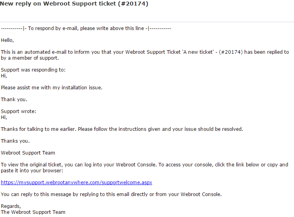The image size is (294, 217).
Task: Click 'paste it into your browser:' text
Action: [32, 171]
